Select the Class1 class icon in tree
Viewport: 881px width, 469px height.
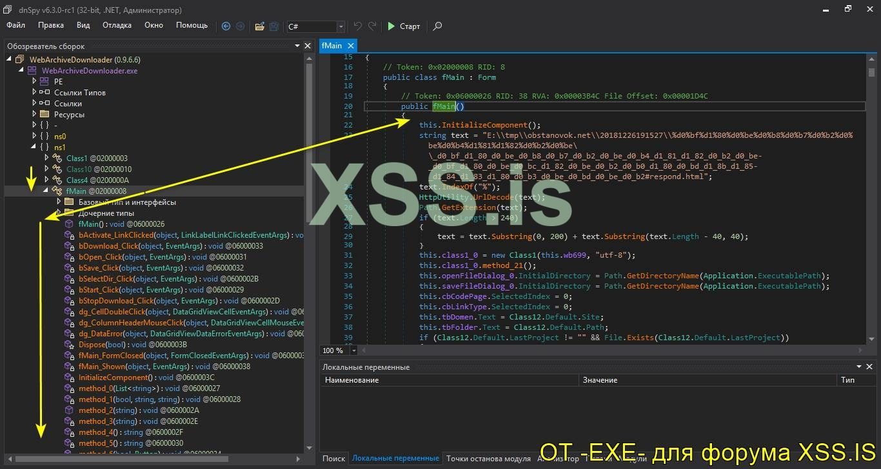(x=57, y=158)
